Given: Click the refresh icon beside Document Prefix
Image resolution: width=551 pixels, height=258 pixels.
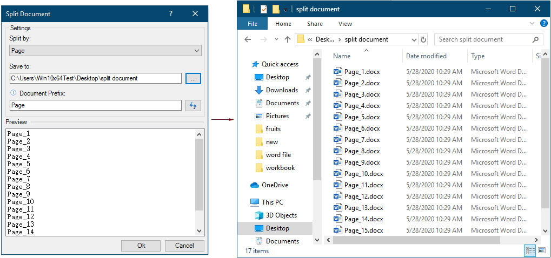Looking at the screenshot, I should click(x=193, y=105).
